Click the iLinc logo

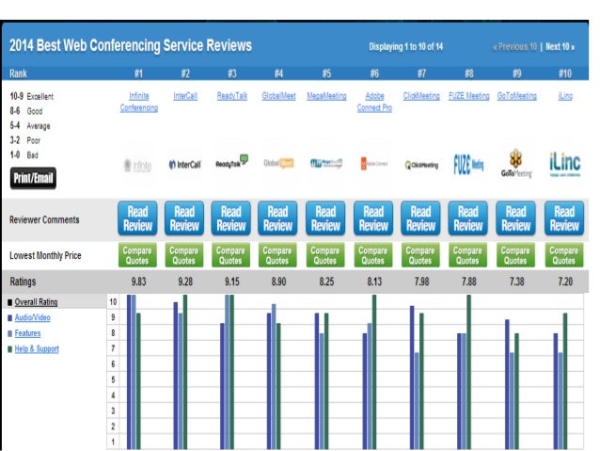565,165
